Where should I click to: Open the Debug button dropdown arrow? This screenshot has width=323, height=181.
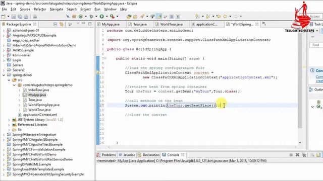pos(96,17)
